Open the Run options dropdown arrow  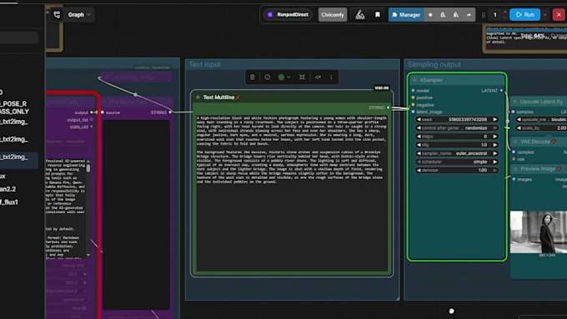point(545,15)
